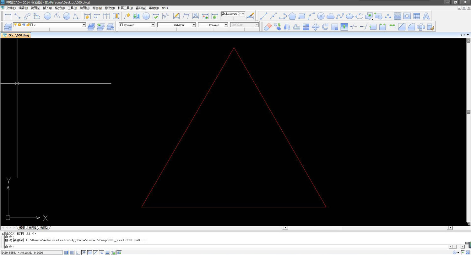The width and height of the screenshot is (471, 255).
Task: Open the layer 0 dropdown list
Action: point(84,25)
